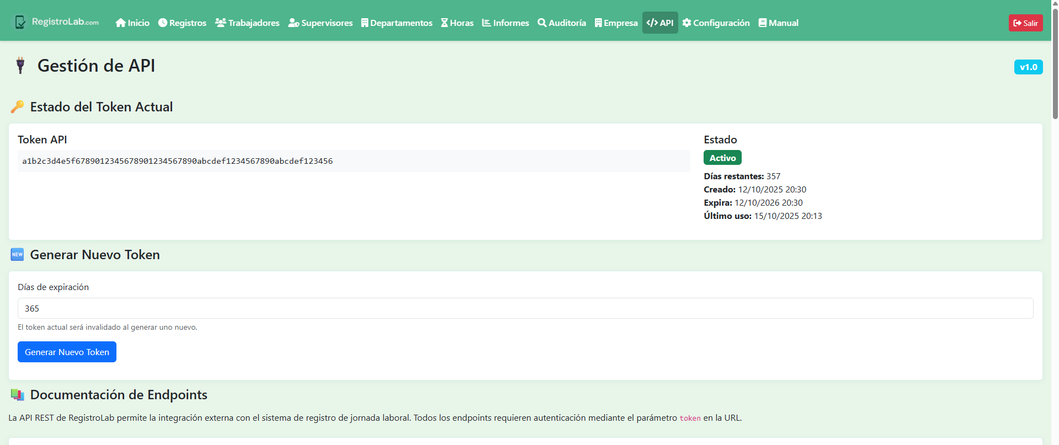Select the active API nav tab

click(660, 23)
